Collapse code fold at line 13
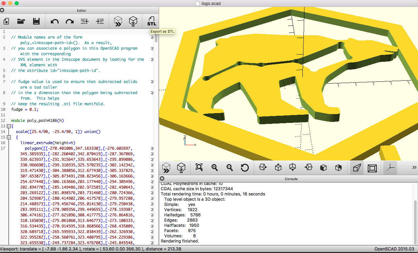 pos(9,126)
